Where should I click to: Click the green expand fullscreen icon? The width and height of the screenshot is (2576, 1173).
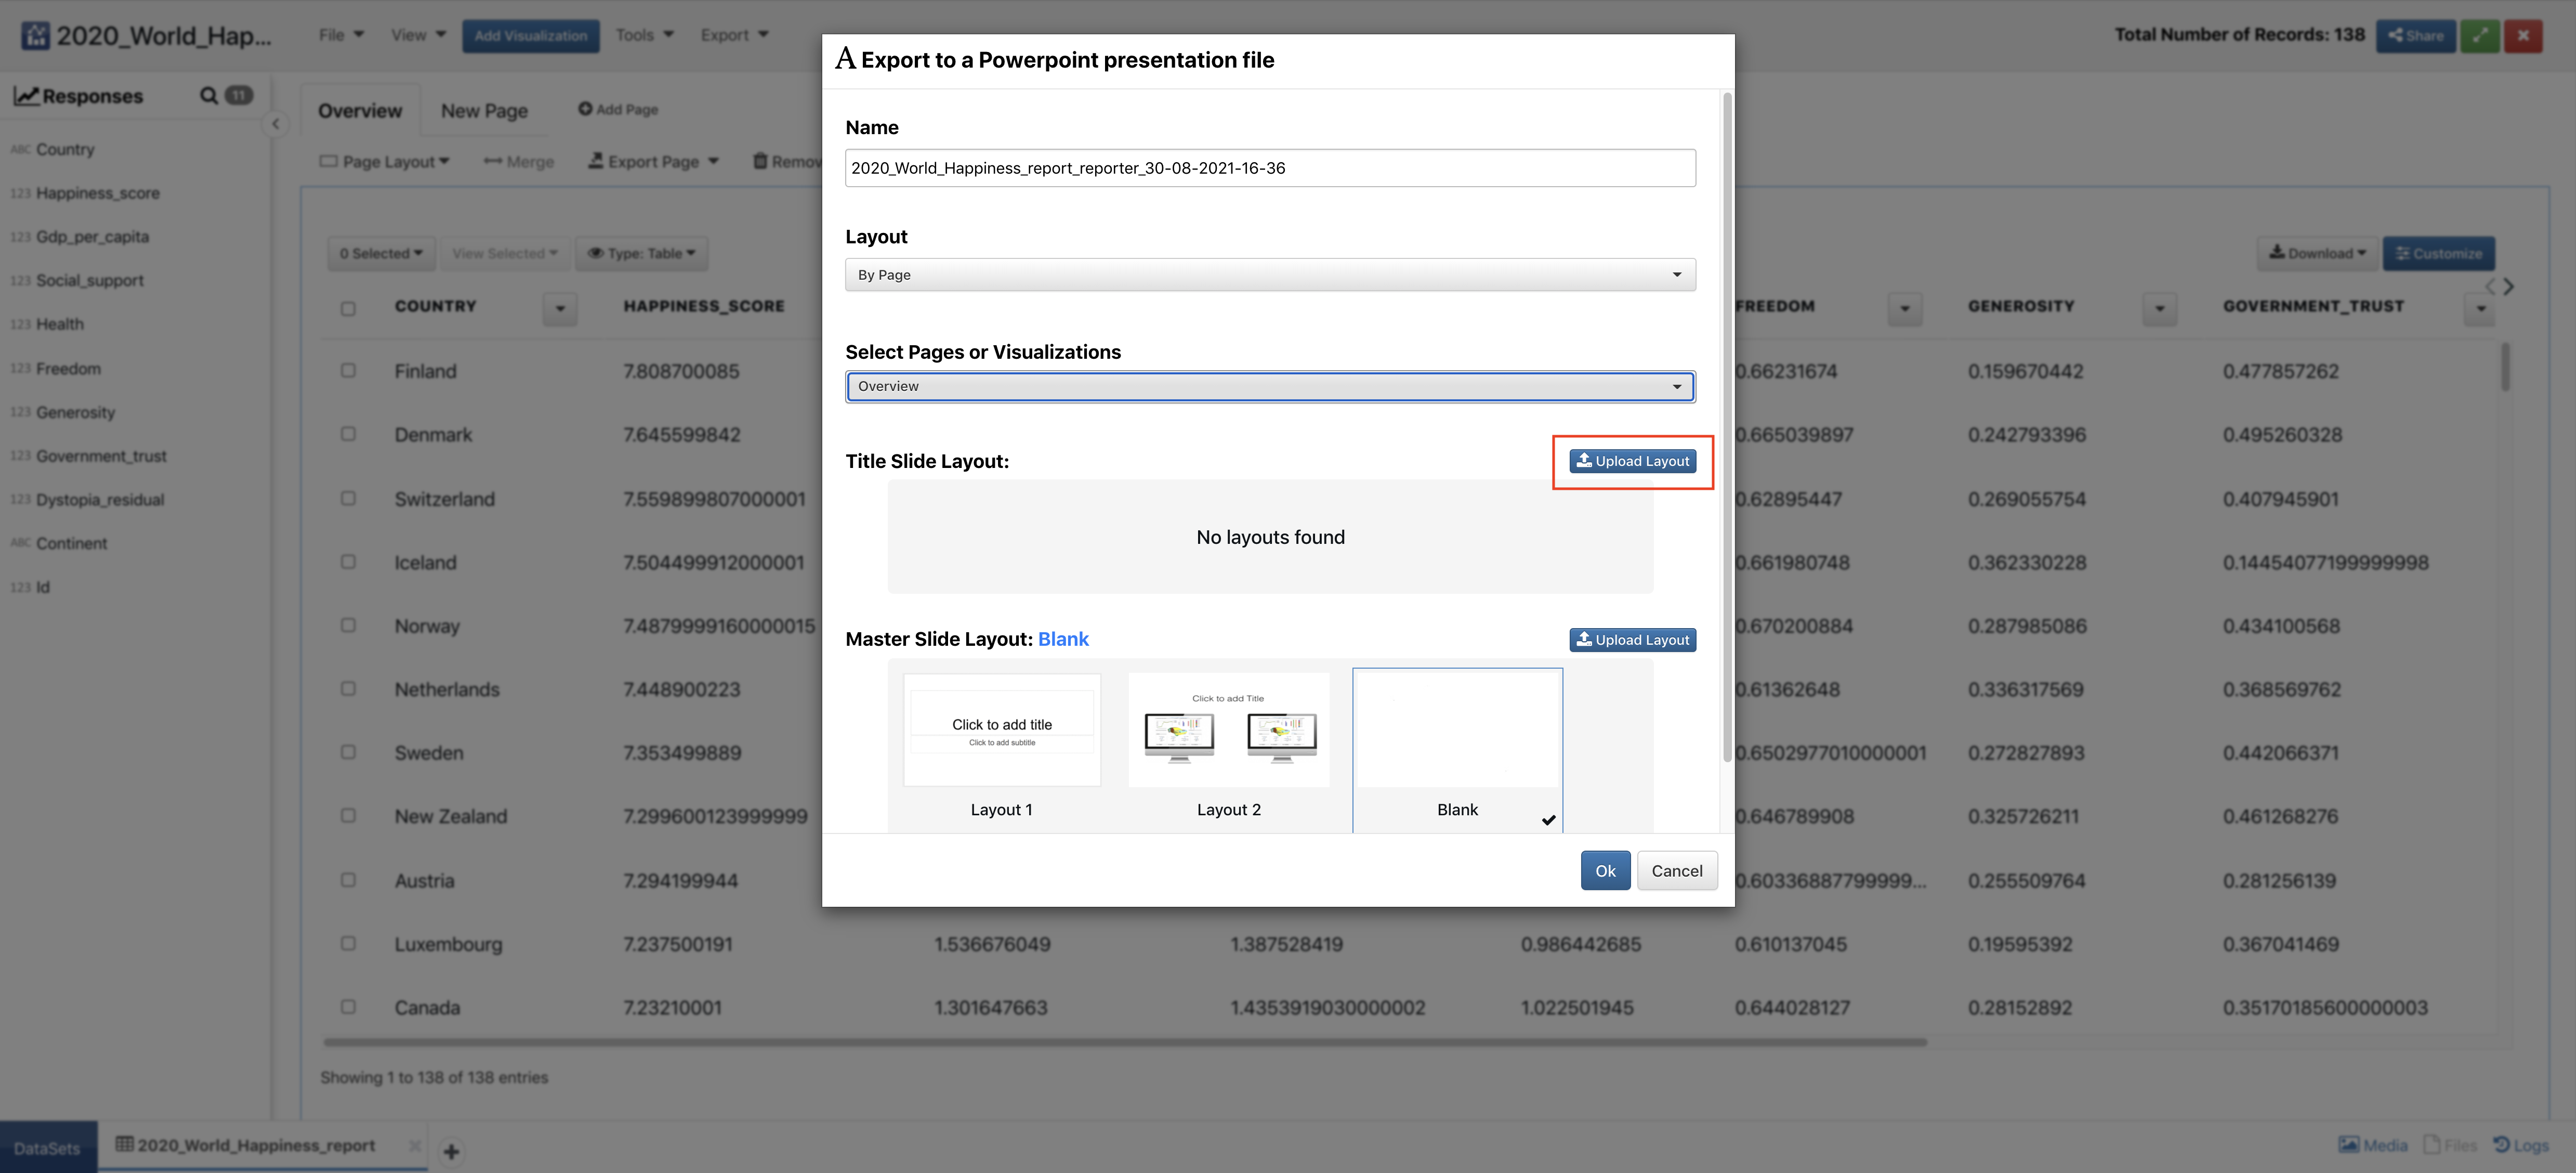[2479, 36]
